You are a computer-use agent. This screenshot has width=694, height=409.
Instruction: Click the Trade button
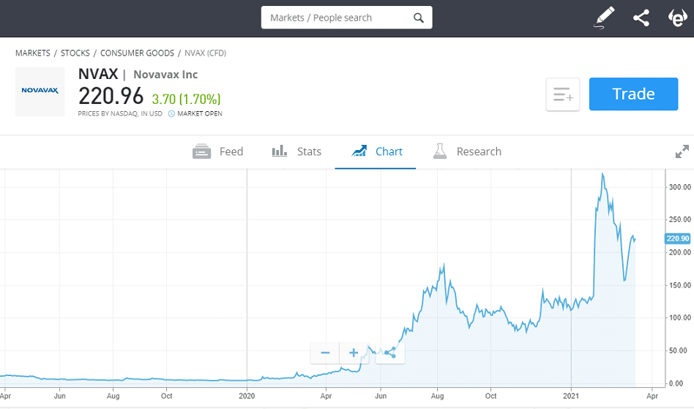coord(633,94)
